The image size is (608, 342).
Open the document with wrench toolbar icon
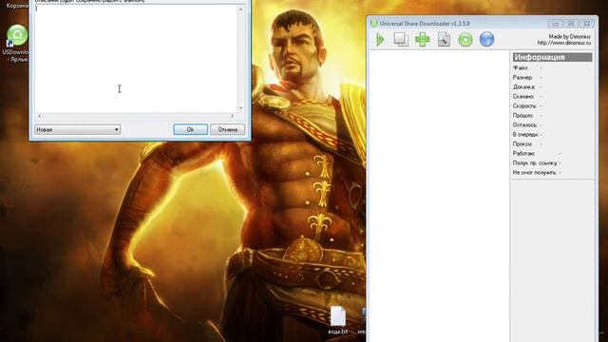444,40
